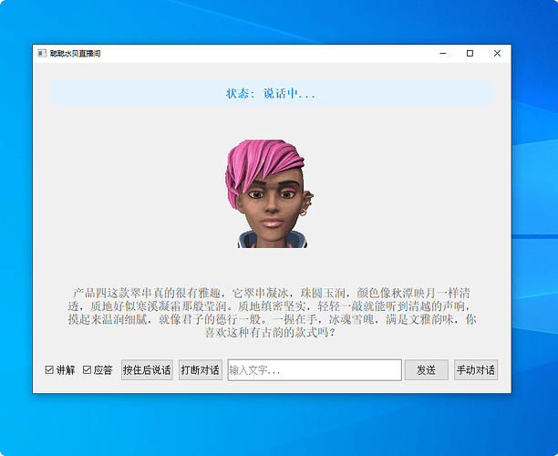
Task: Minimize the 聊聊水贝直播间 window
Action: (443, 54)
